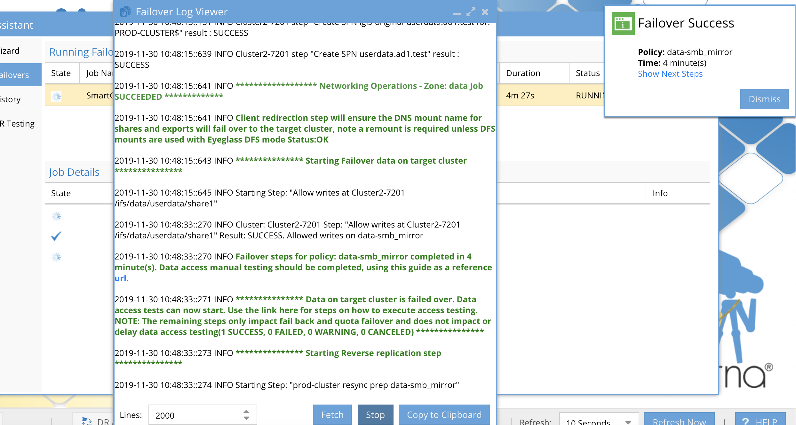Click the Failover Success info icon
796x425 pixels.
[623, 24]
